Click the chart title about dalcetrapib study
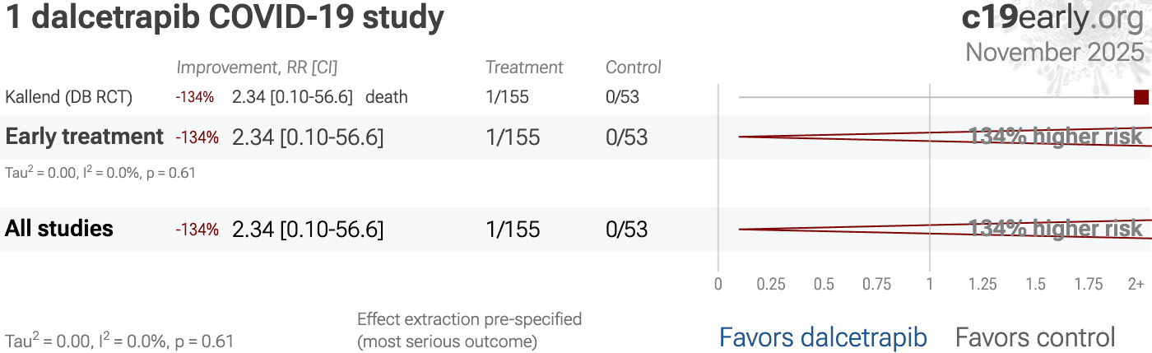Image resolution: width=1152 pixels, height=353 pixels. [x=225, y=20]
